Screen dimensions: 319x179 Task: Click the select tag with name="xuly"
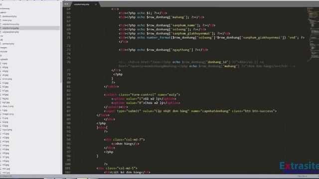click(142, 94)
